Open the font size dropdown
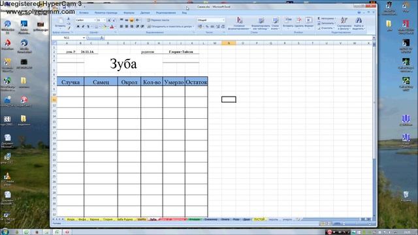 tap(104, 20)
